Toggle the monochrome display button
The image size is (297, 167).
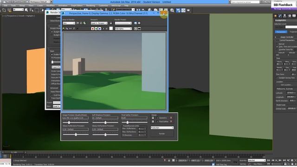(107, 29)
